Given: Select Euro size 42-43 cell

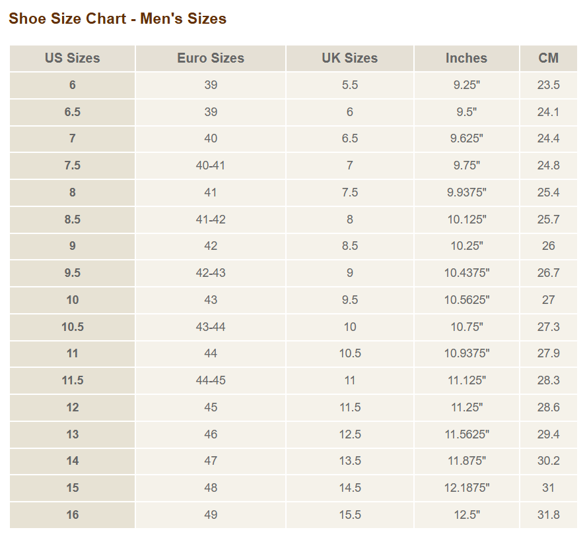Looking at the screenshot, I should pos(211,273).
